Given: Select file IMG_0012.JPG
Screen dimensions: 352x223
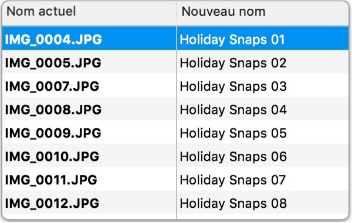Looking at the screenshot, I should (x=52, y=203).
